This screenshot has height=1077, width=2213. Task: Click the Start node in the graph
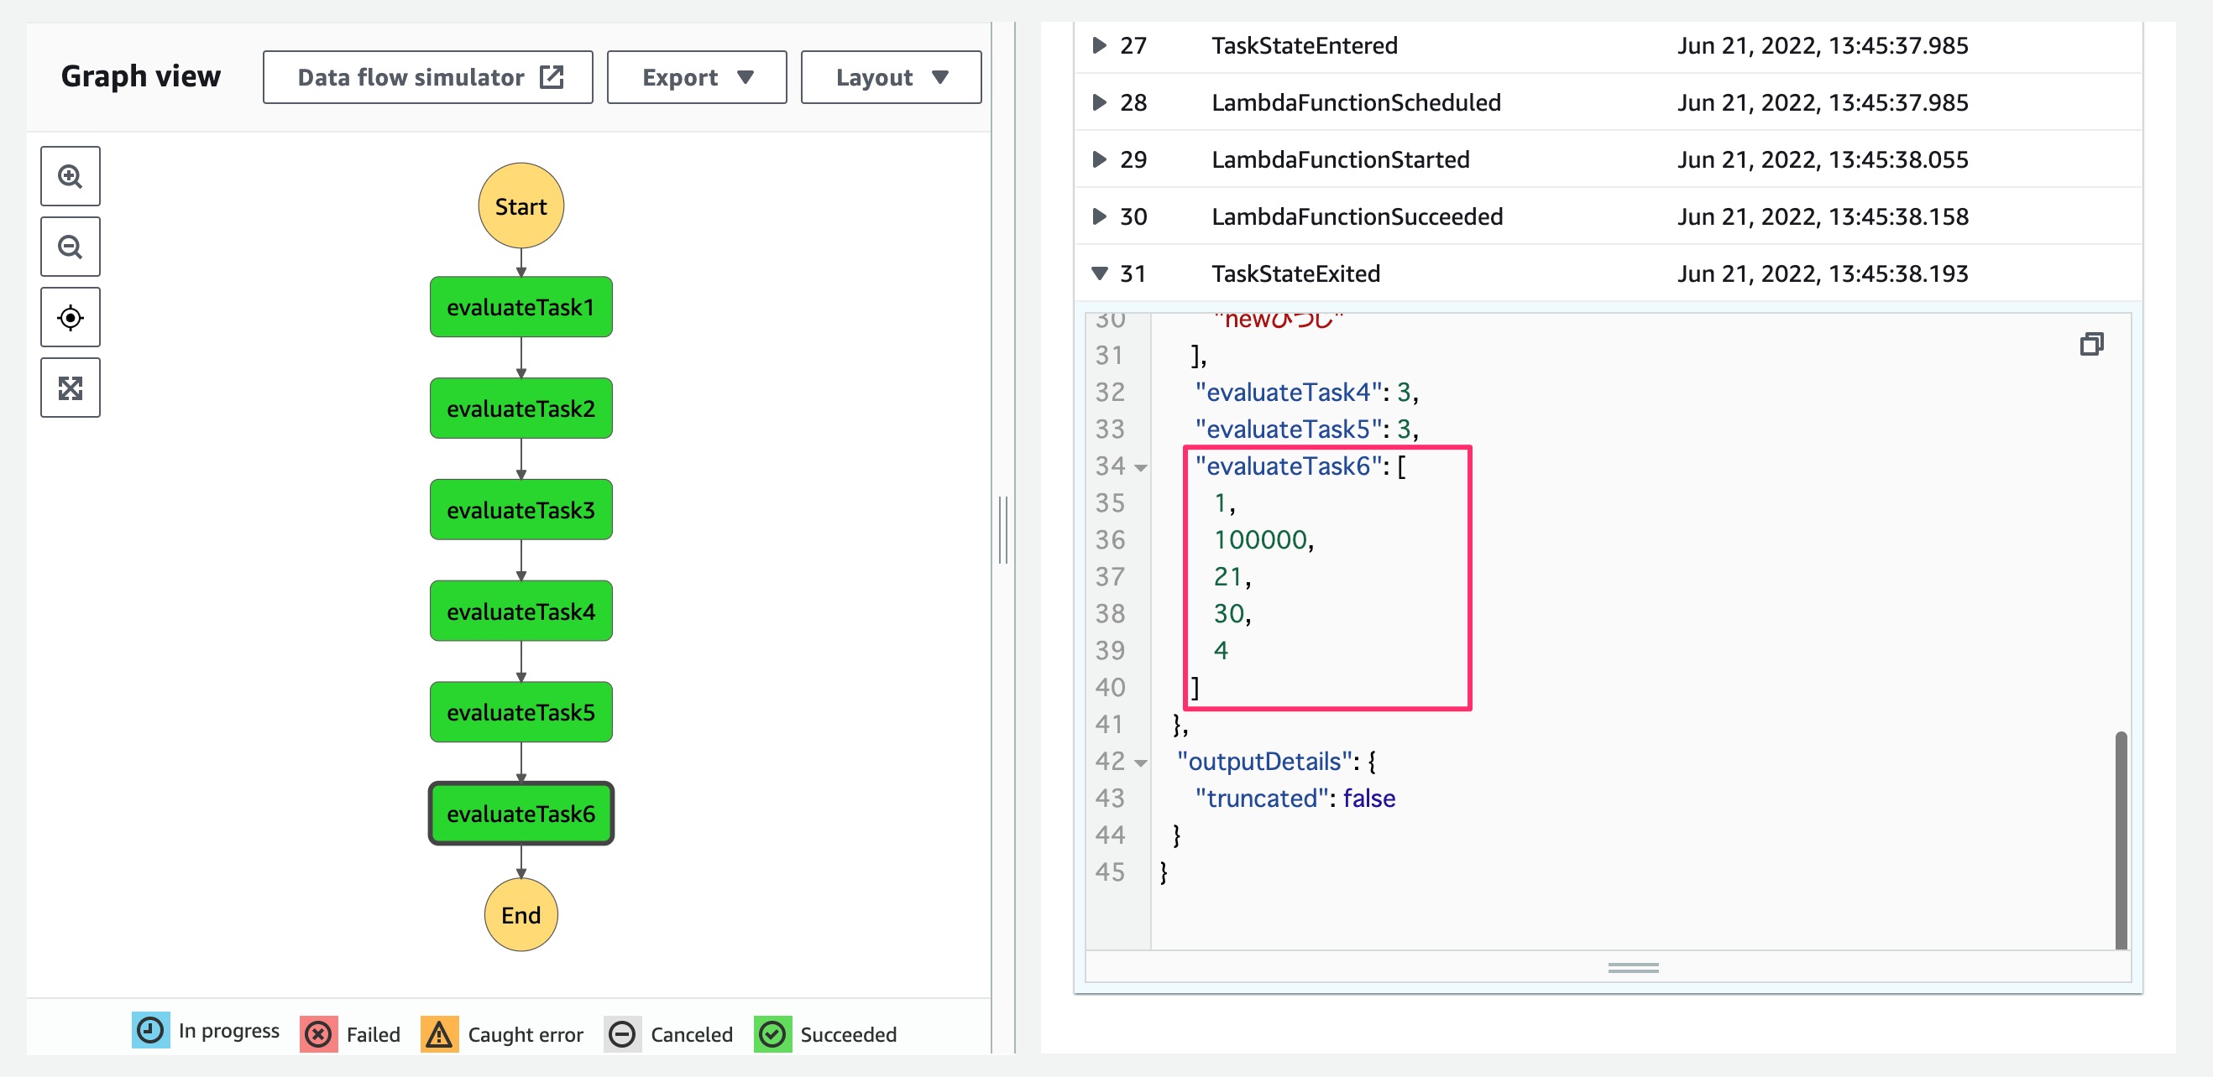point(521,206)
